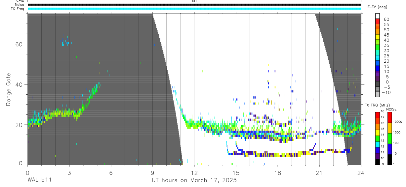The image size is (406, 187).
Task: Click the '21' tick on UT hours axis
Action: (x=319, y=173)
